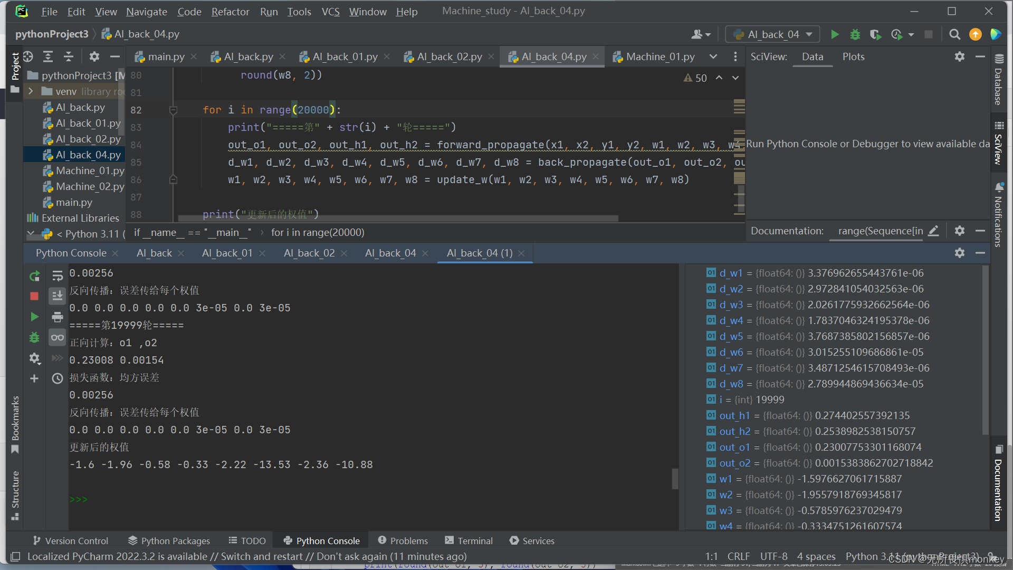The width and height of the screenshot is (1013, 570).
Task: Open AI_back_04 run configuration dropdown
Action: pos(773,34)
